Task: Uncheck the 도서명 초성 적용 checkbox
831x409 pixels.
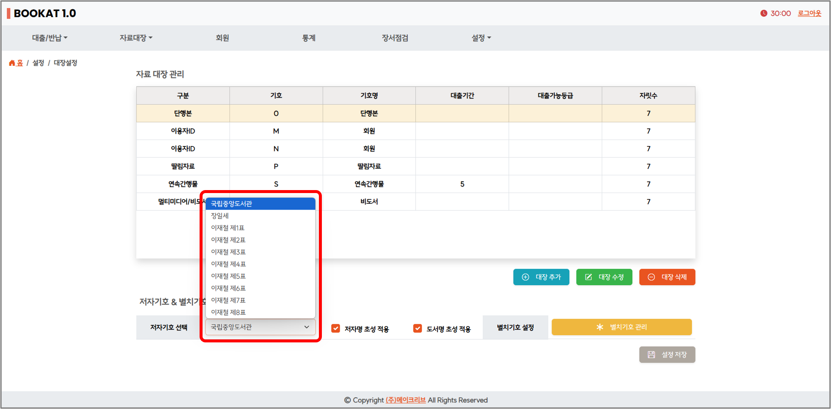Action: (417, 328)
